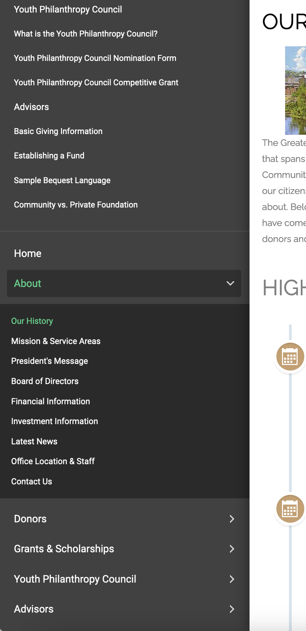This screenshot has width=306, height=631.
Task: Open Board of Directors page
Action: point(45,381)
